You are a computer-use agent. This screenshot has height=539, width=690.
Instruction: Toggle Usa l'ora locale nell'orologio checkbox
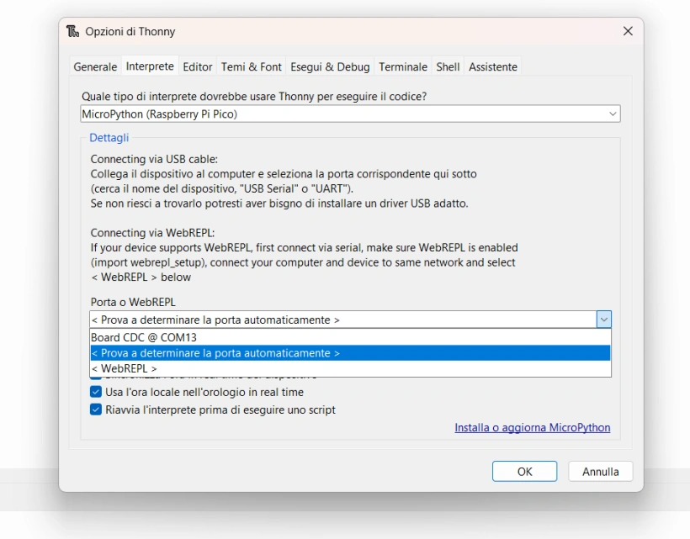click(x=95, y=392)
